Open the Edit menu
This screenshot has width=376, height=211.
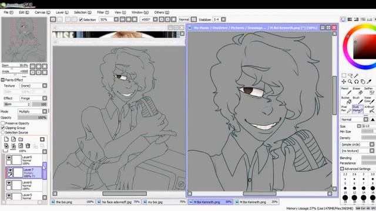(23, 12)
